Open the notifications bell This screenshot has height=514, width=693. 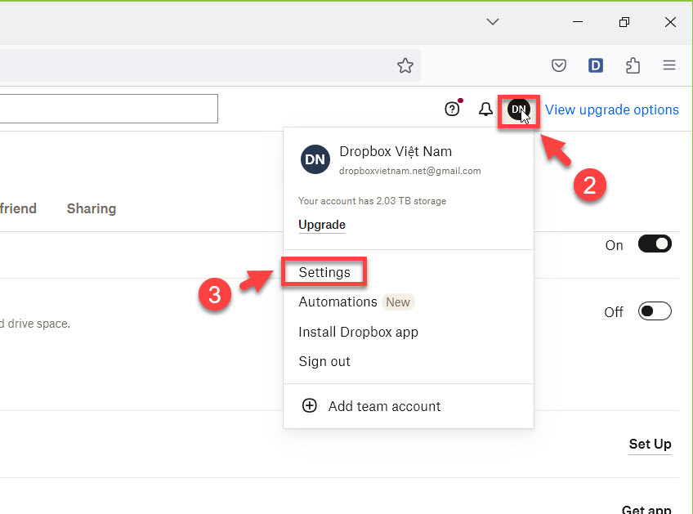pyautogui.click(x=485, y=110)
